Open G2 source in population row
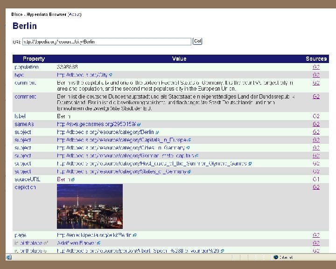 (x=316, y=67)
